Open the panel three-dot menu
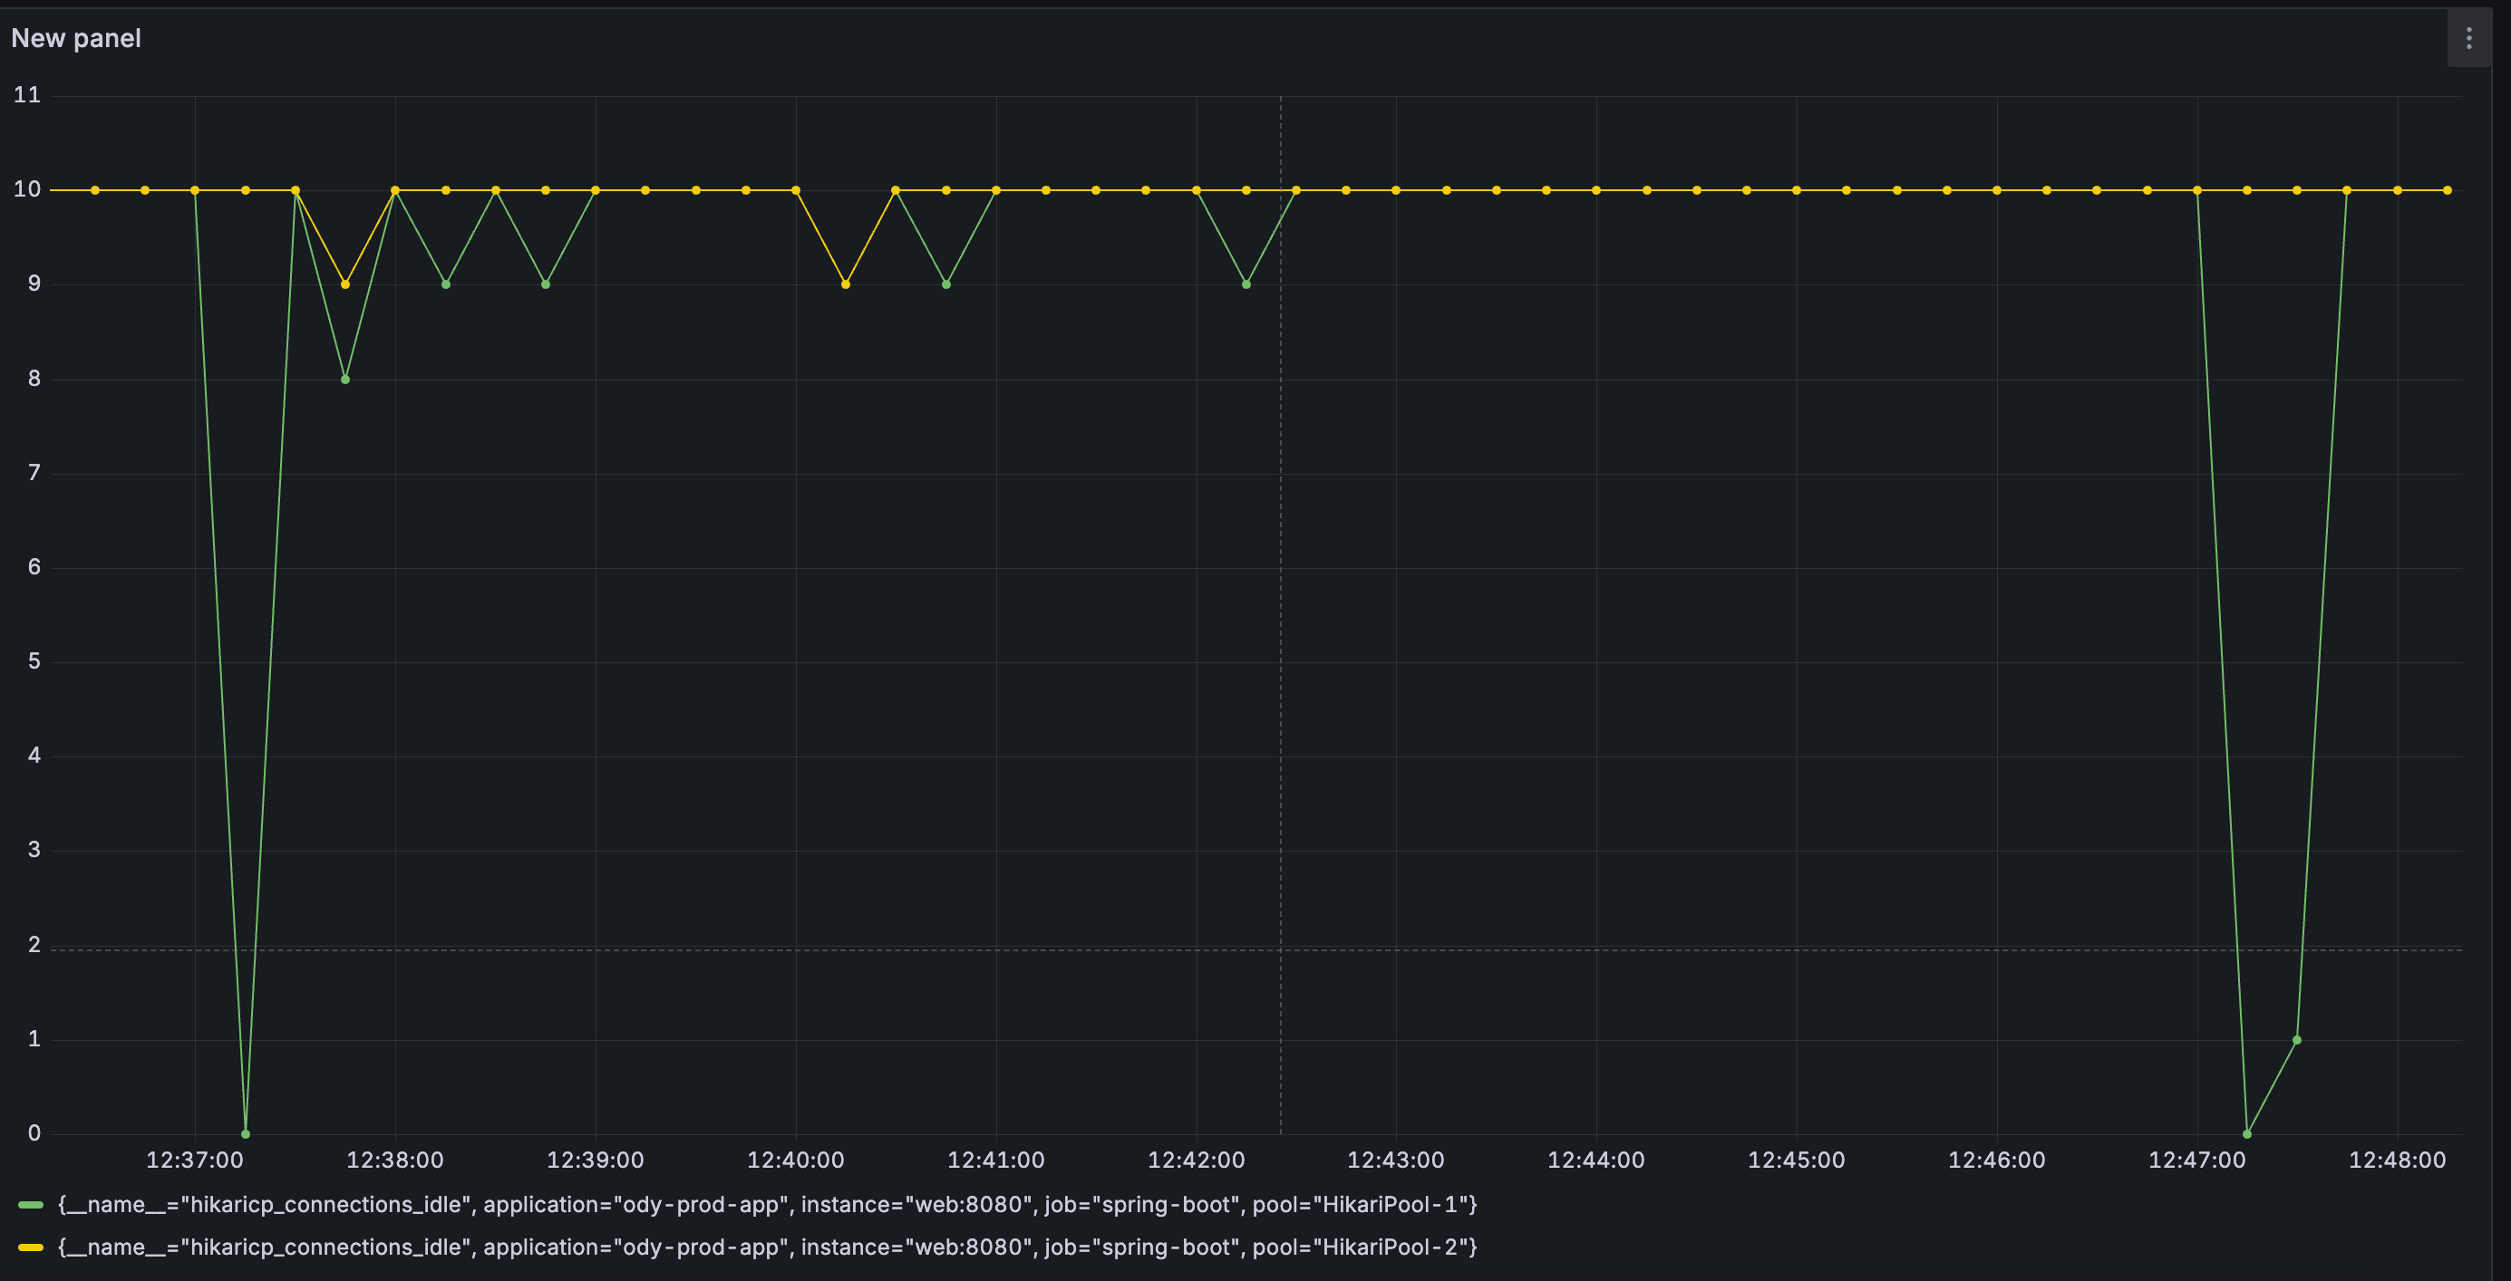Image resolution: width=2511 pixels, height=1281 pixels. [x=2468, y=38]
